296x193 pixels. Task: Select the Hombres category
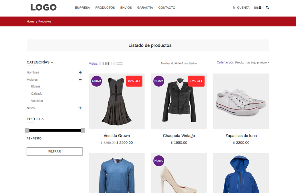point(33,72)
